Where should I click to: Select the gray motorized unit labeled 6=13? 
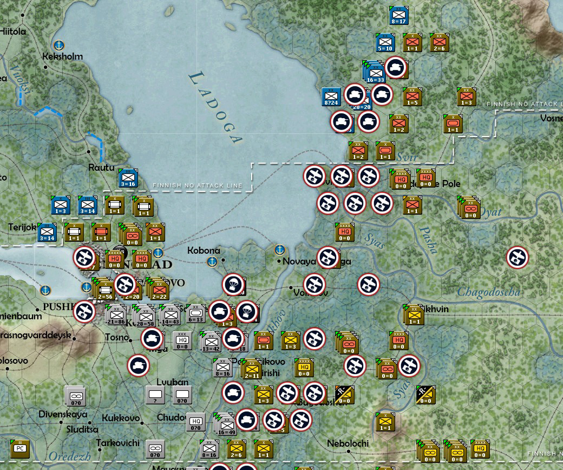(x=195, y=314)
